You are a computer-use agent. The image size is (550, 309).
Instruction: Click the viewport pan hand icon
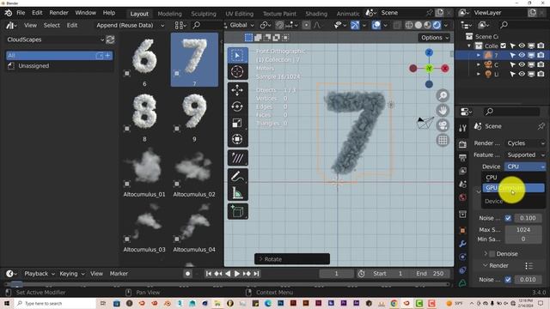(x=443, y=111)
